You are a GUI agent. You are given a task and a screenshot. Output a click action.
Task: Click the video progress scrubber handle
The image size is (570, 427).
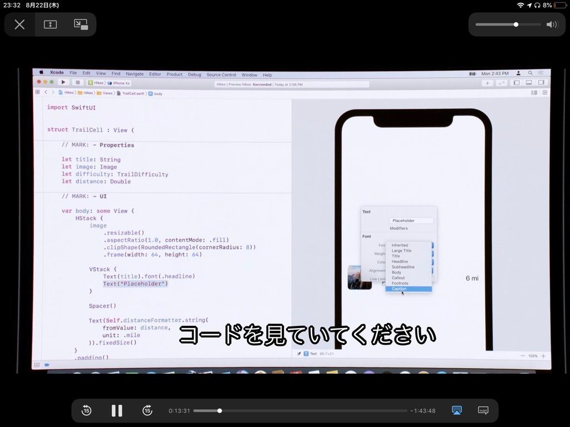point(219,411)
